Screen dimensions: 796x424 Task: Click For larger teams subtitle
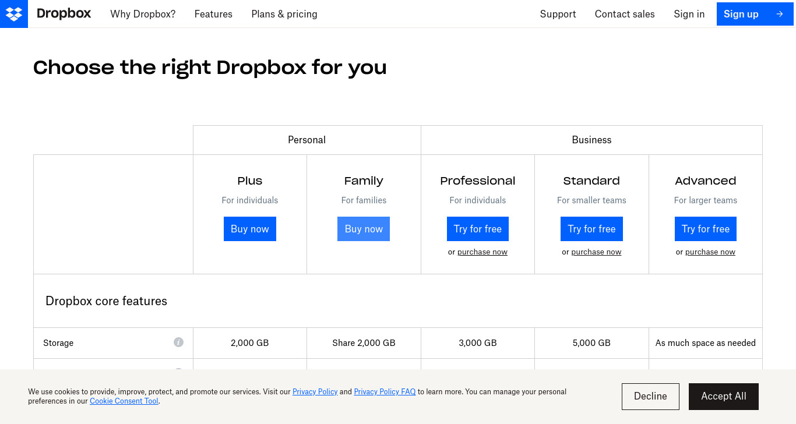tap(706, 200)
